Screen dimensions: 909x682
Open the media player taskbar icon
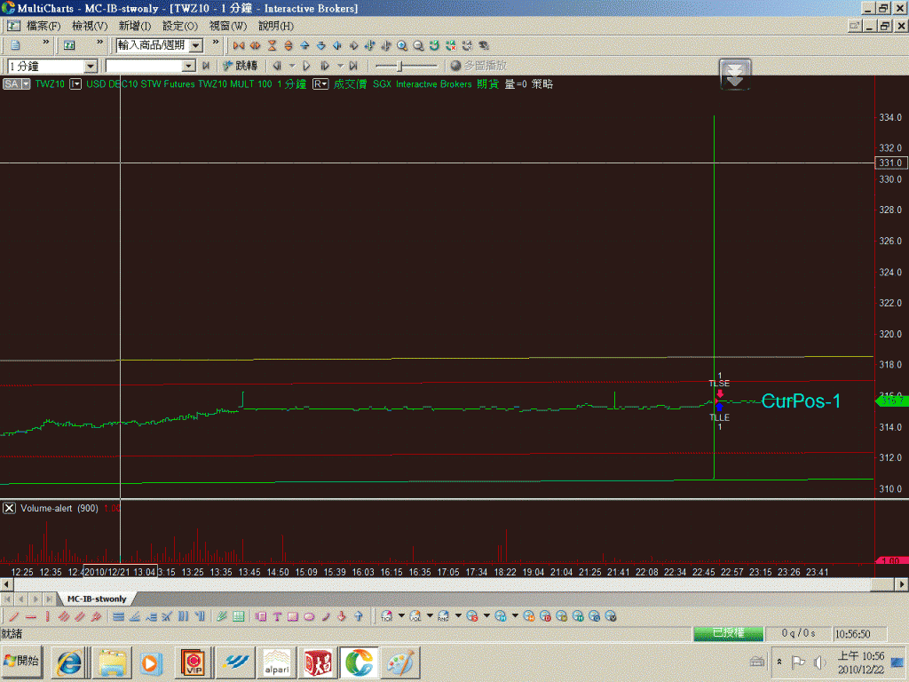coord(150,662)
